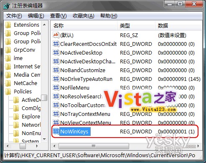Open the 收藏夹(A) menu
The image size is (206, 163).
coord(84,16)
